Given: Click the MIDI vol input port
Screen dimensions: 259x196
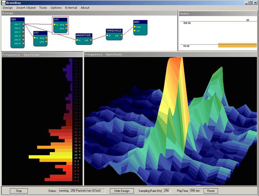Looking at the screenshot, I should tap(135, 30).
